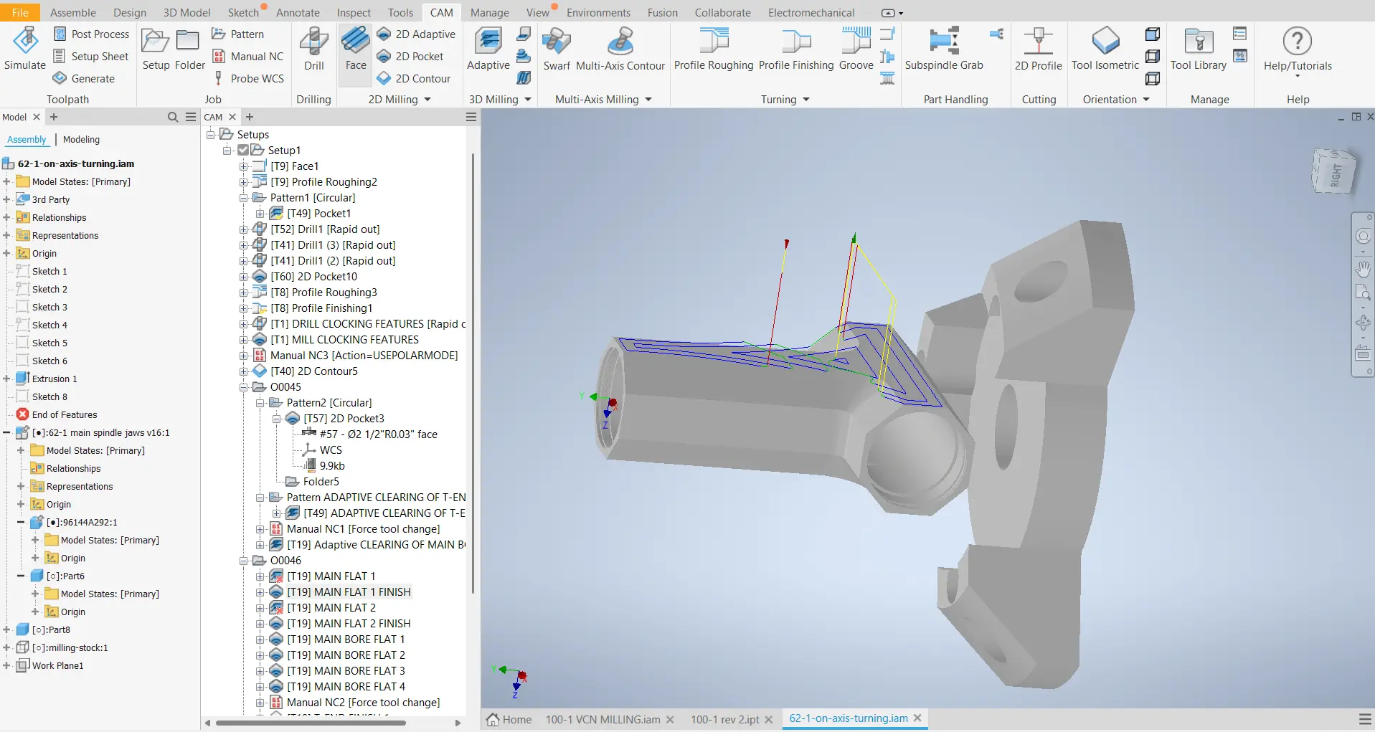Image resolution: width=1375 pixels, height=732 pixels.
Task: Switch to the Assemble ribbon tab
Action: [73, 12]
